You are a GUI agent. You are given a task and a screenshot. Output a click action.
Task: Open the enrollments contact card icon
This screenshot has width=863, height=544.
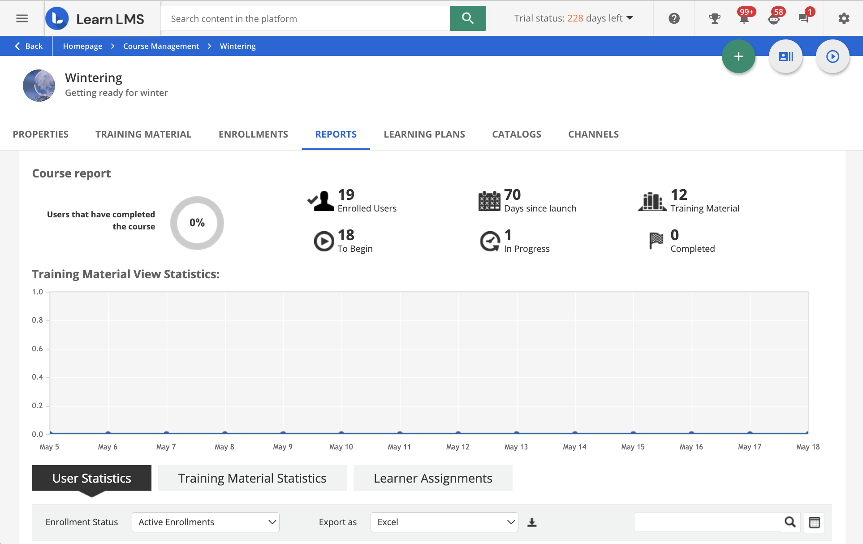coord(785,56)
